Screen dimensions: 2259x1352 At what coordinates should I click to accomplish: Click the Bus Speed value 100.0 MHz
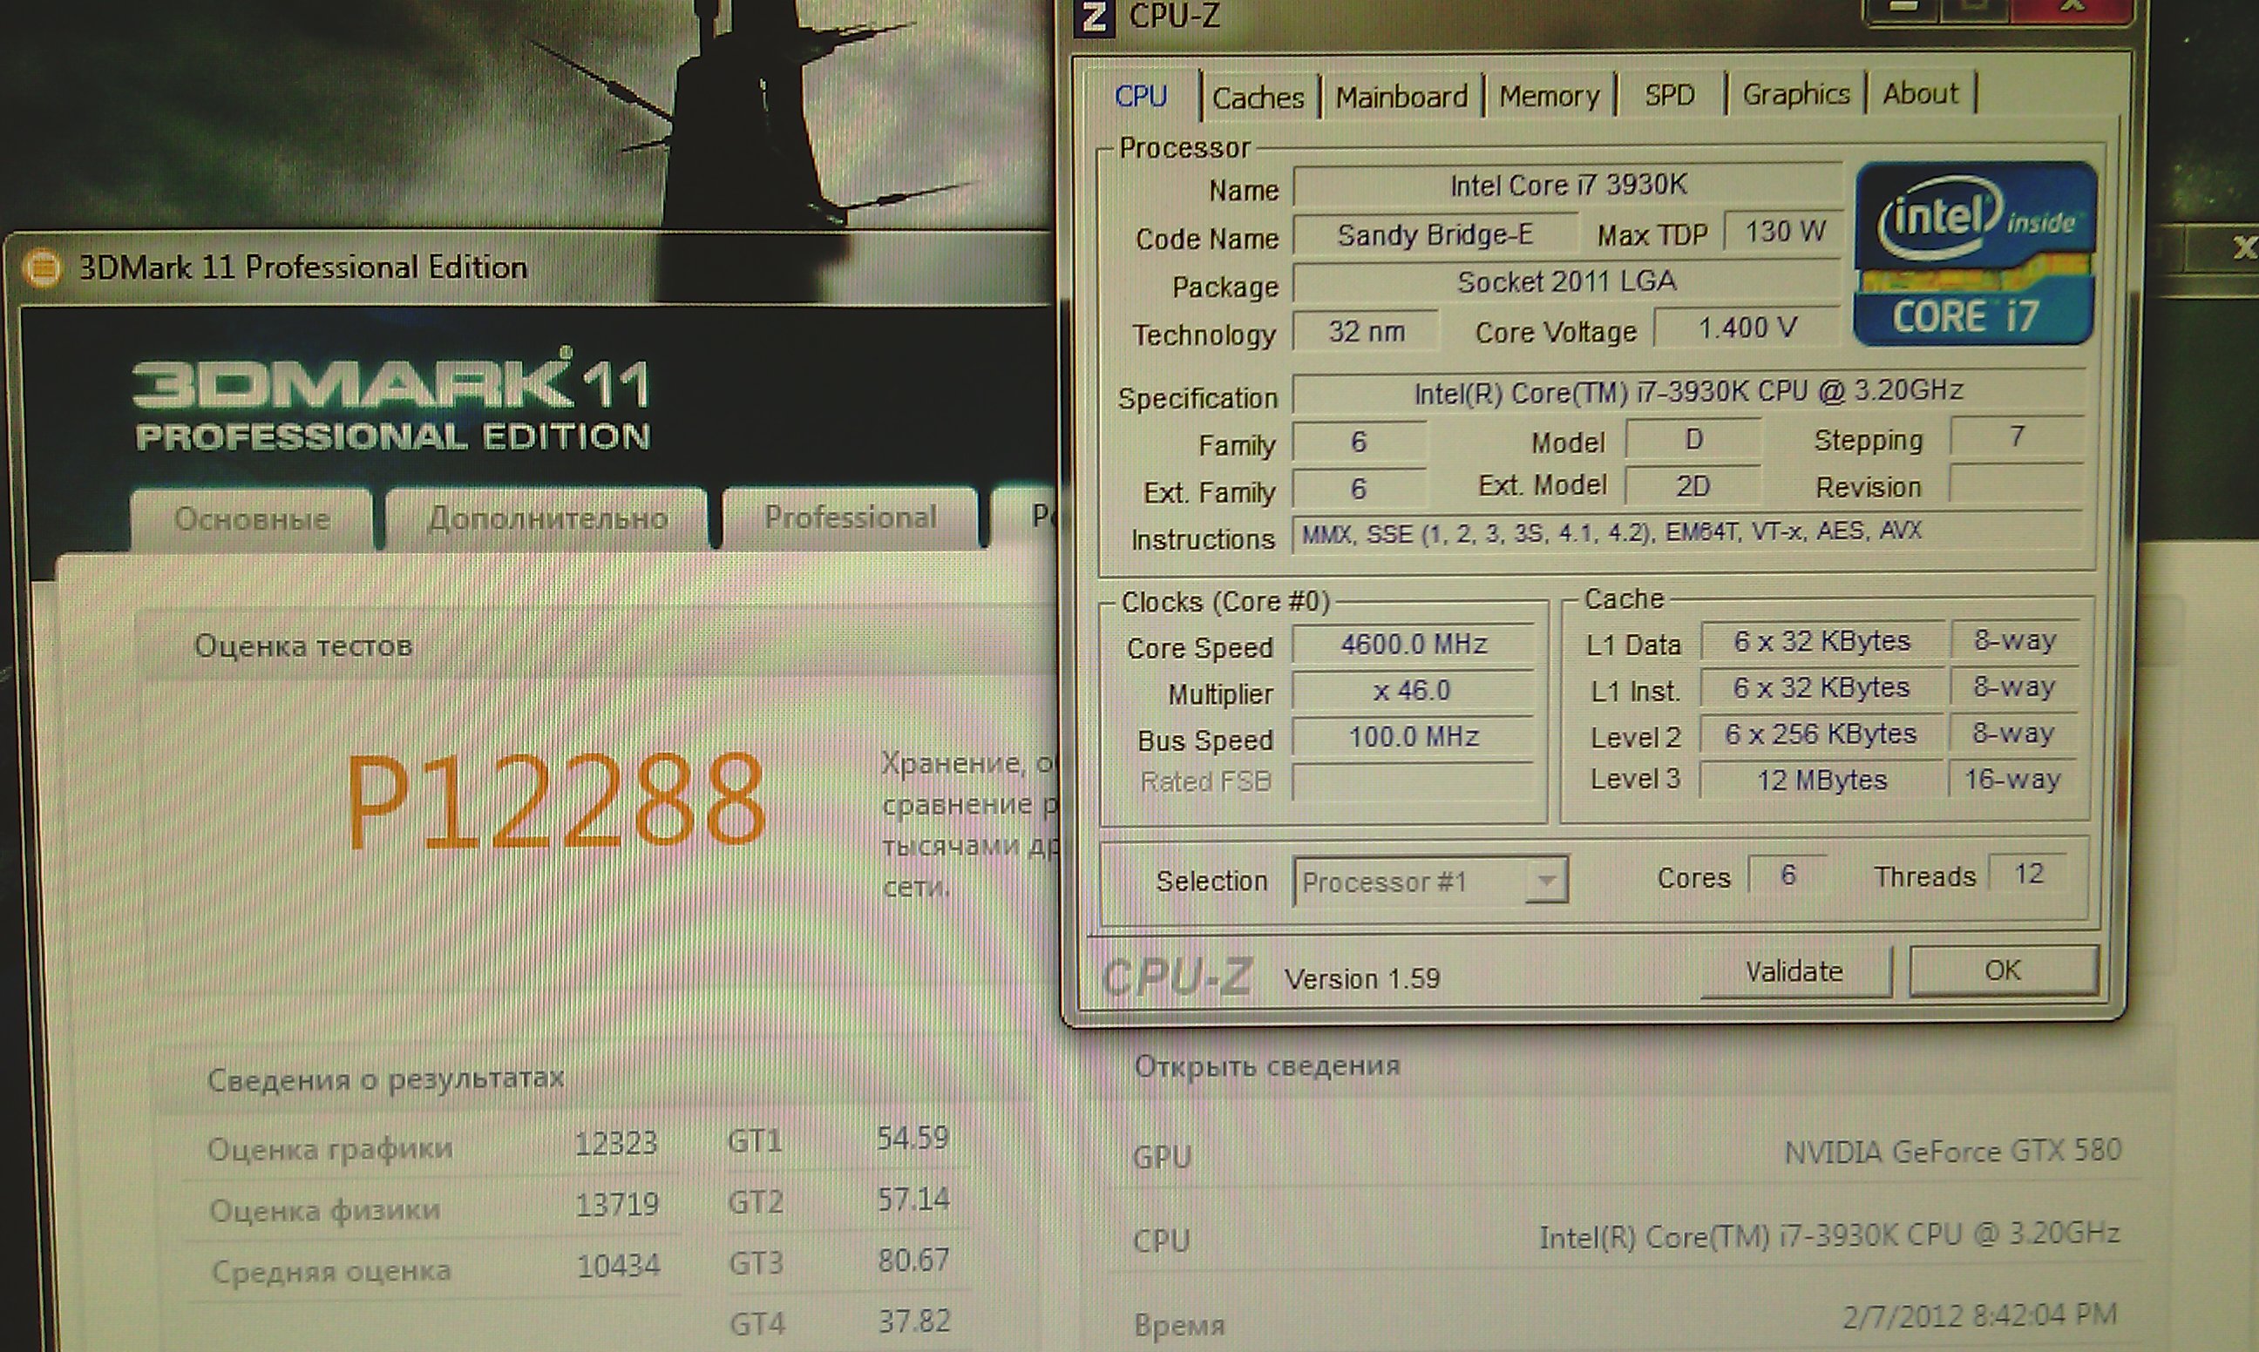(1414, 736)
